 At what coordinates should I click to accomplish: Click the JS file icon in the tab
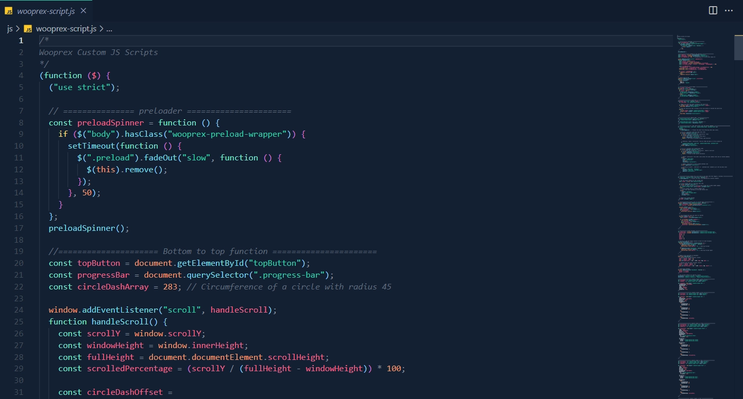coord(9,11)
